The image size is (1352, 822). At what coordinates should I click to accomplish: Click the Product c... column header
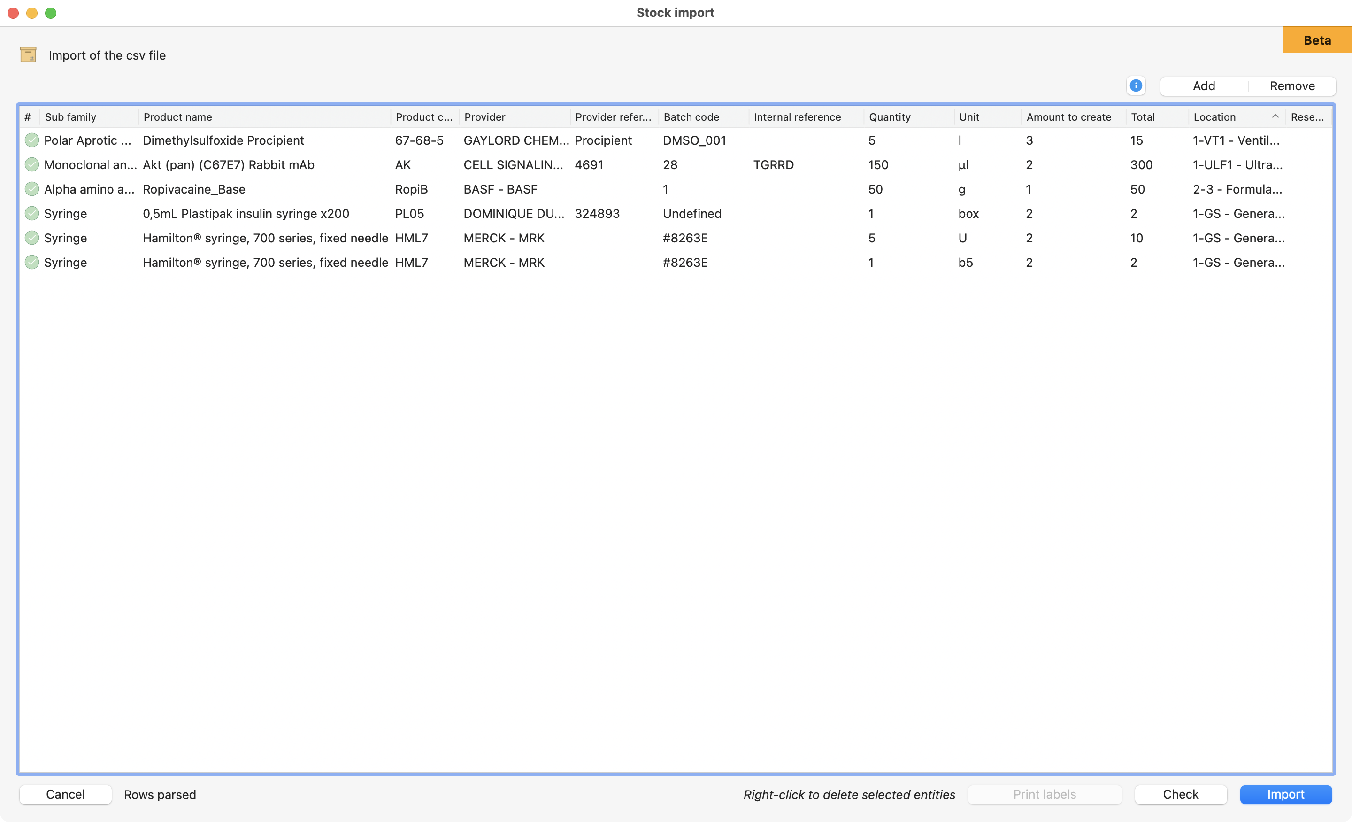425,117
